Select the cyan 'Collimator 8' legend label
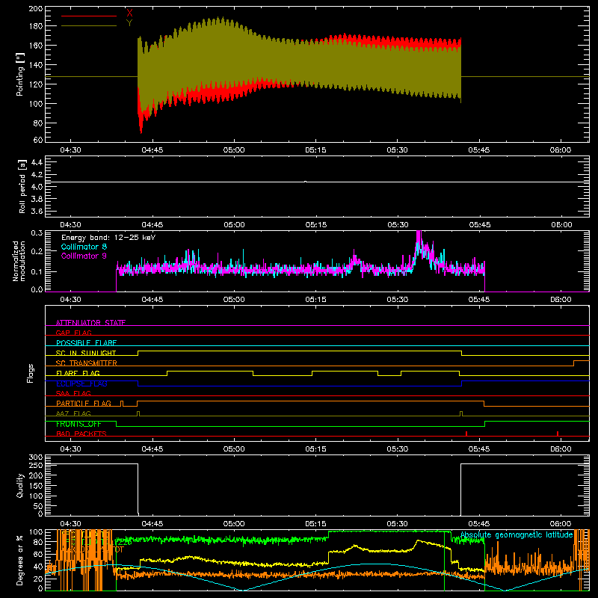 click(84, 247)
